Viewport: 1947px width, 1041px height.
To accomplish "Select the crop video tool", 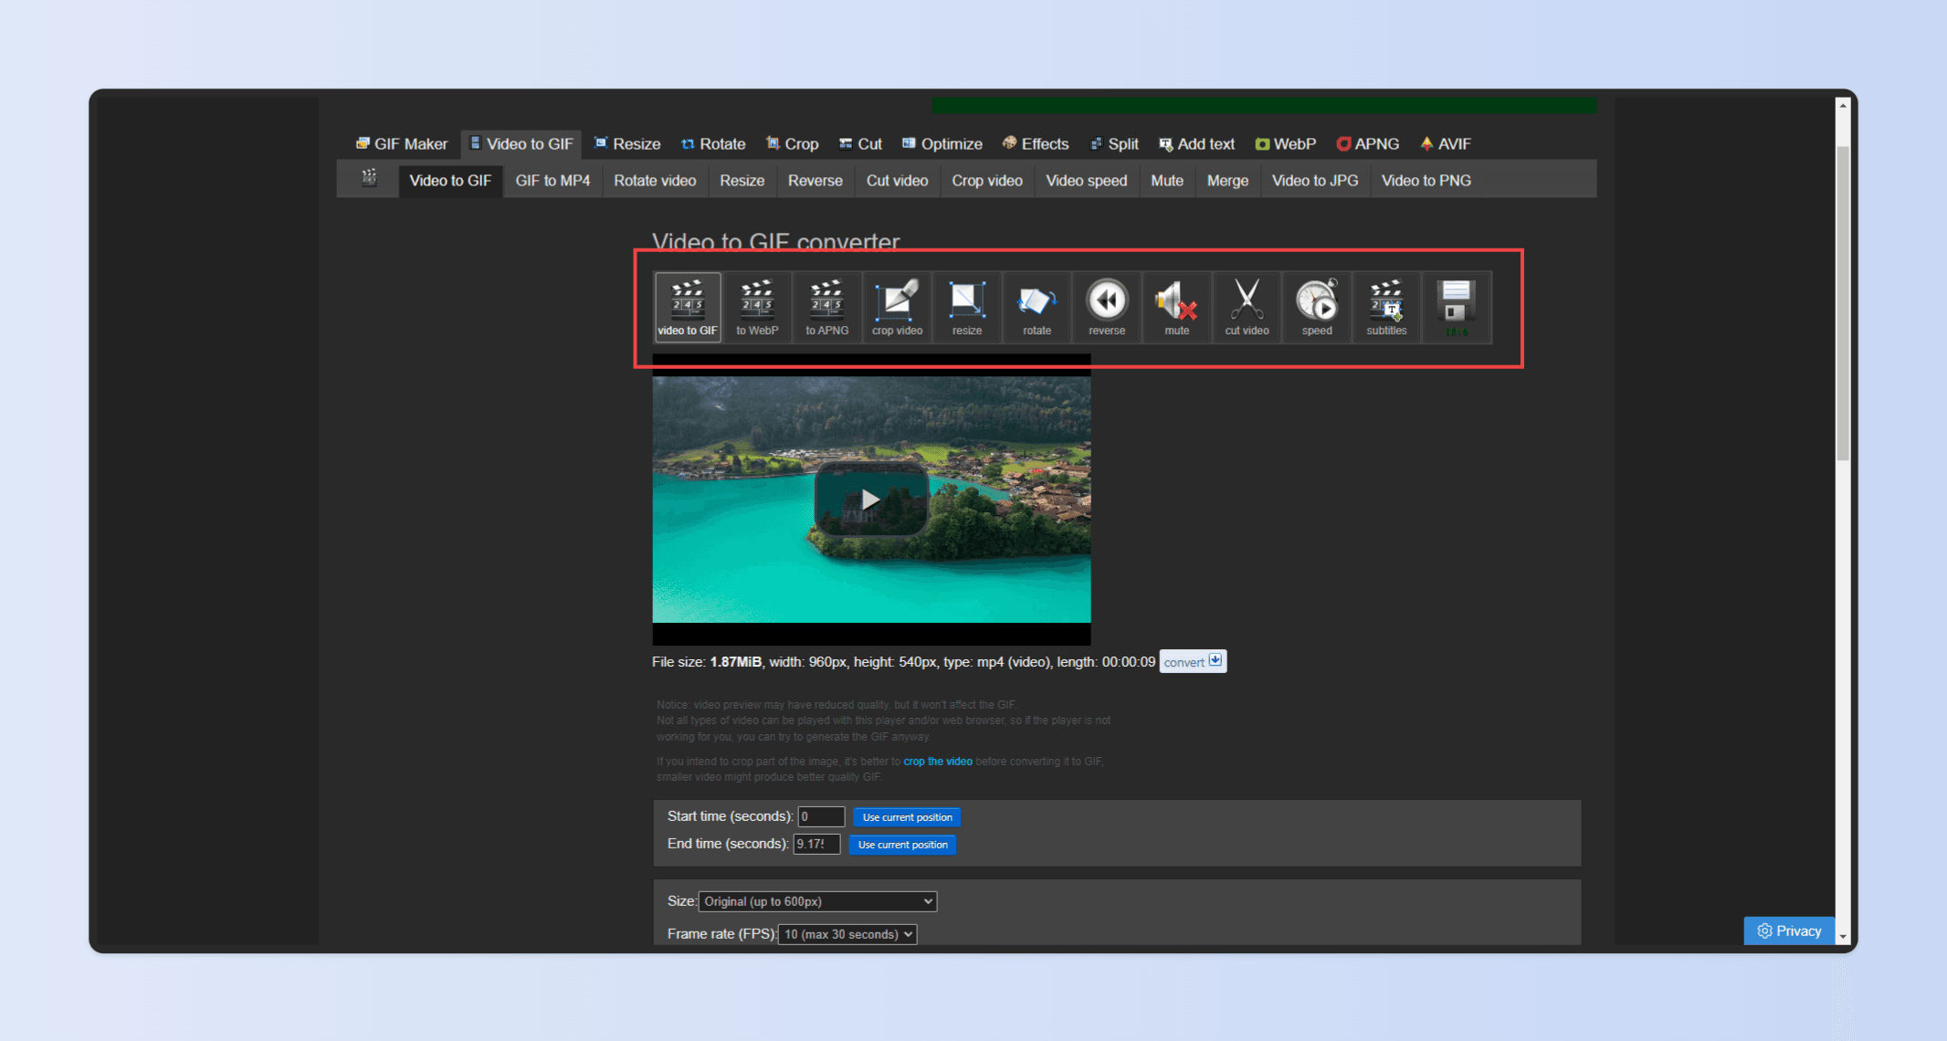I will 896,305.
